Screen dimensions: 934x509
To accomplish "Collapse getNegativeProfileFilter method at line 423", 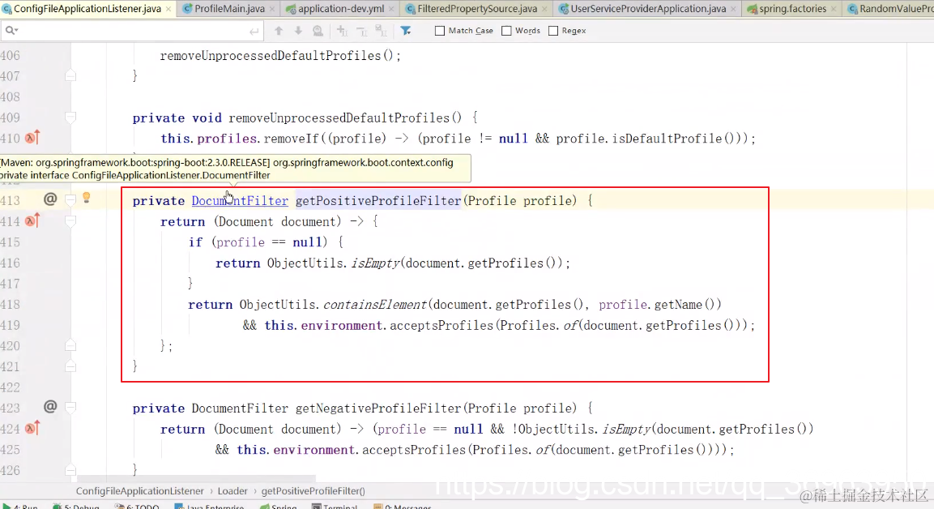I will (x=70, y=408).
